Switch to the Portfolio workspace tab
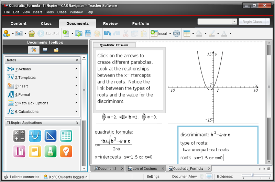Screen dimensions: 275x182 point(141,23)
